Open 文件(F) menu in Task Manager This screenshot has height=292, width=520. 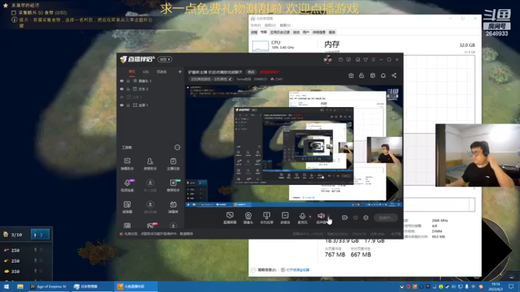point(255,25)
